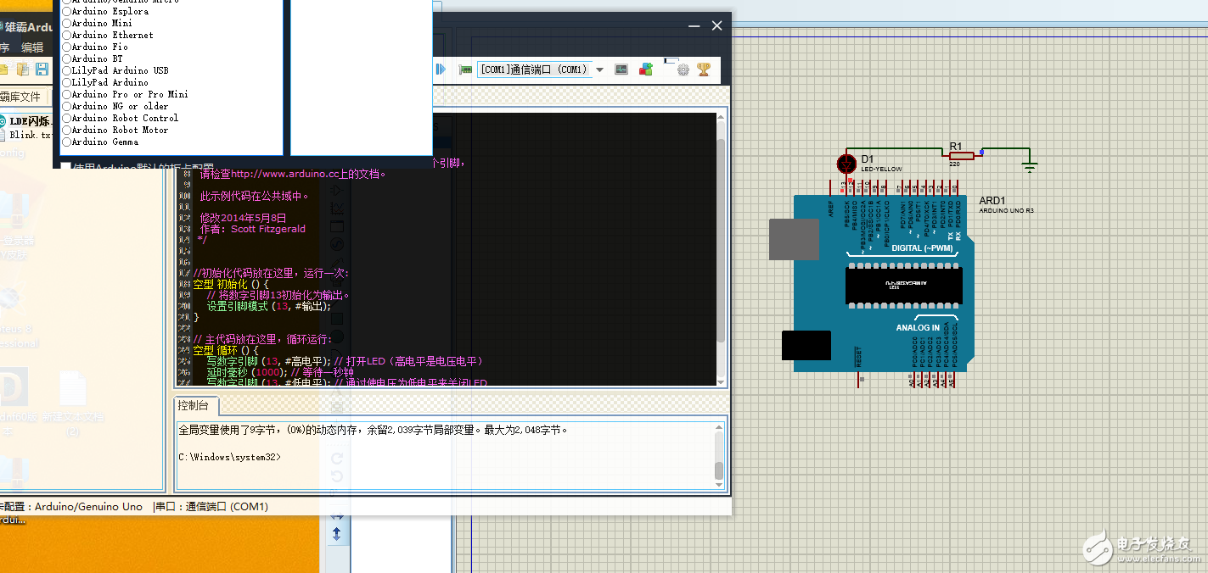Click the LED-YELLOW D1 component in schematic
Image resolution: width=1208 pixels, height=573 pixels.
846,164
